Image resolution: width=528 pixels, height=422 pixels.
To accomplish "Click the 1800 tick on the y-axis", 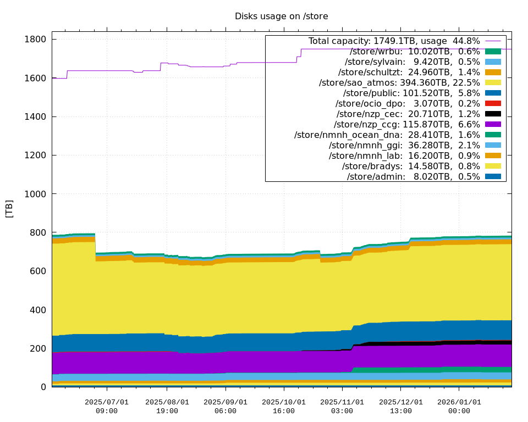I will [x=36, y=40].
